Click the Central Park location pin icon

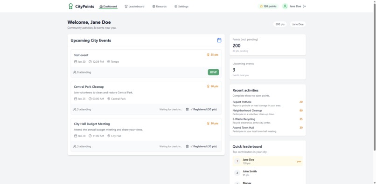pyautogui.click(x=109, y=99)
